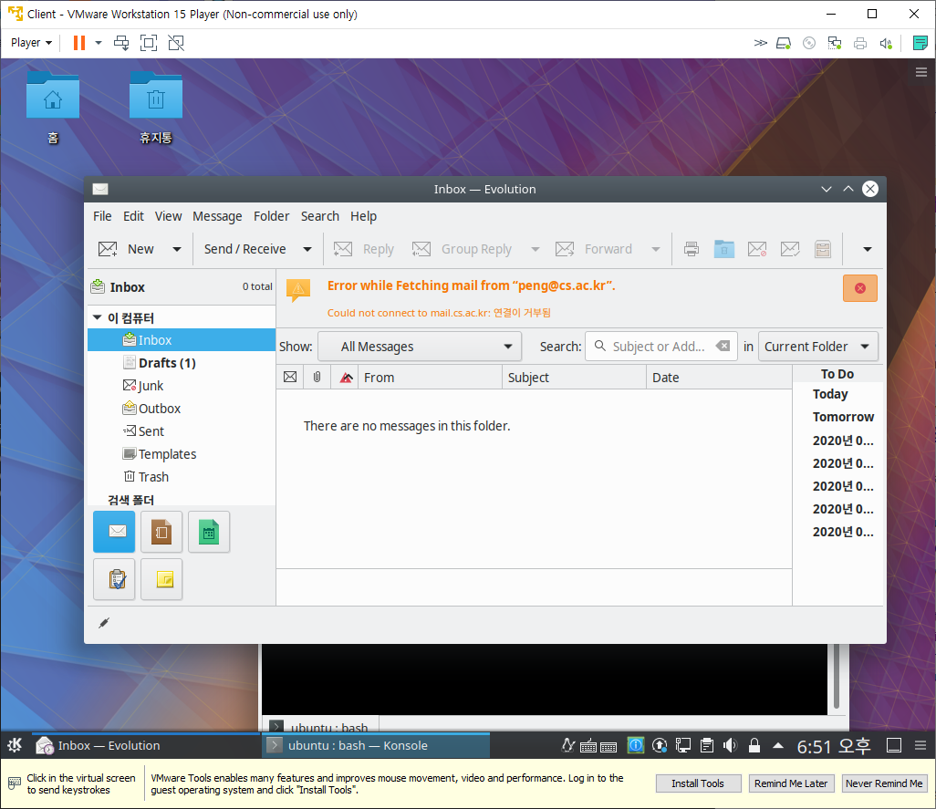Dismiss the fetching mail error alert
This screenshot has height=809, width=936.
pos(860,288)
